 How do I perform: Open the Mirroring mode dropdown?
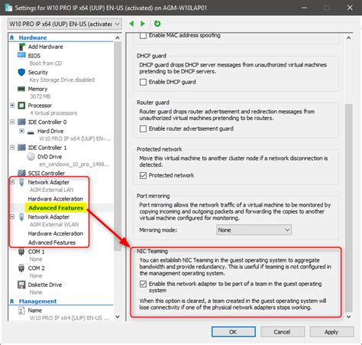point(254,230)
